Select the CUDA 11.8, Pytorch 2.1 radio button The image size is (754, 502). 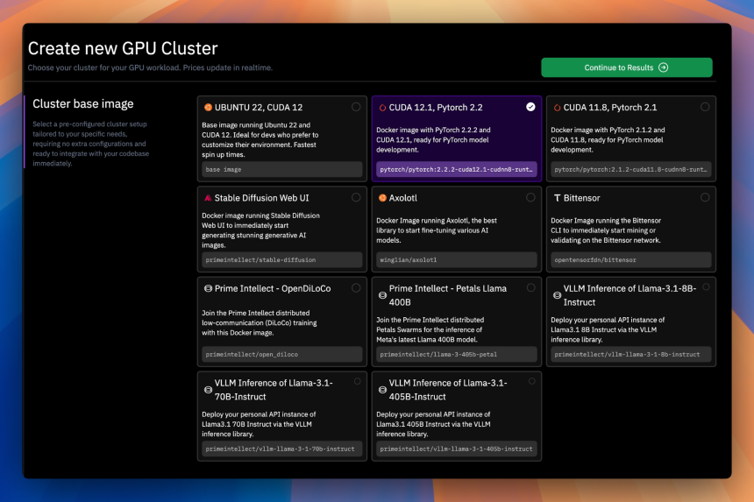click(705, 107)
